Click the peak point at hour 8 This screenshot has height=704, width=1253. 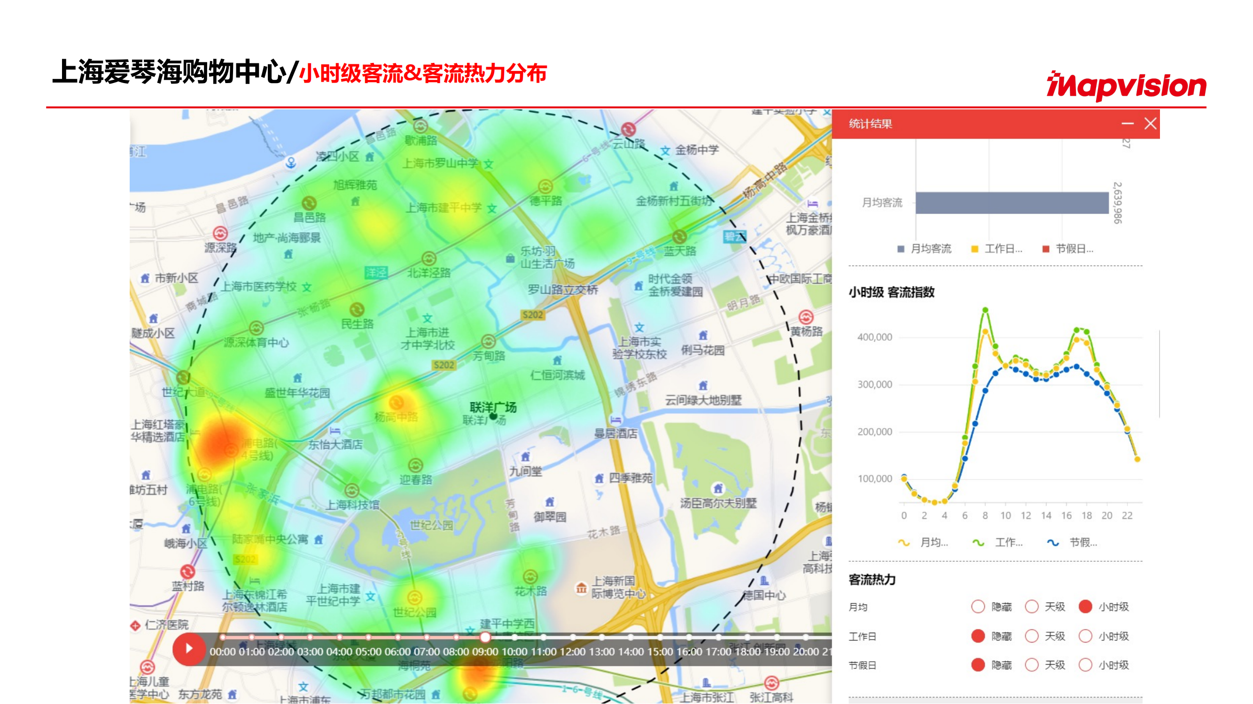click(x=985, y=310)
